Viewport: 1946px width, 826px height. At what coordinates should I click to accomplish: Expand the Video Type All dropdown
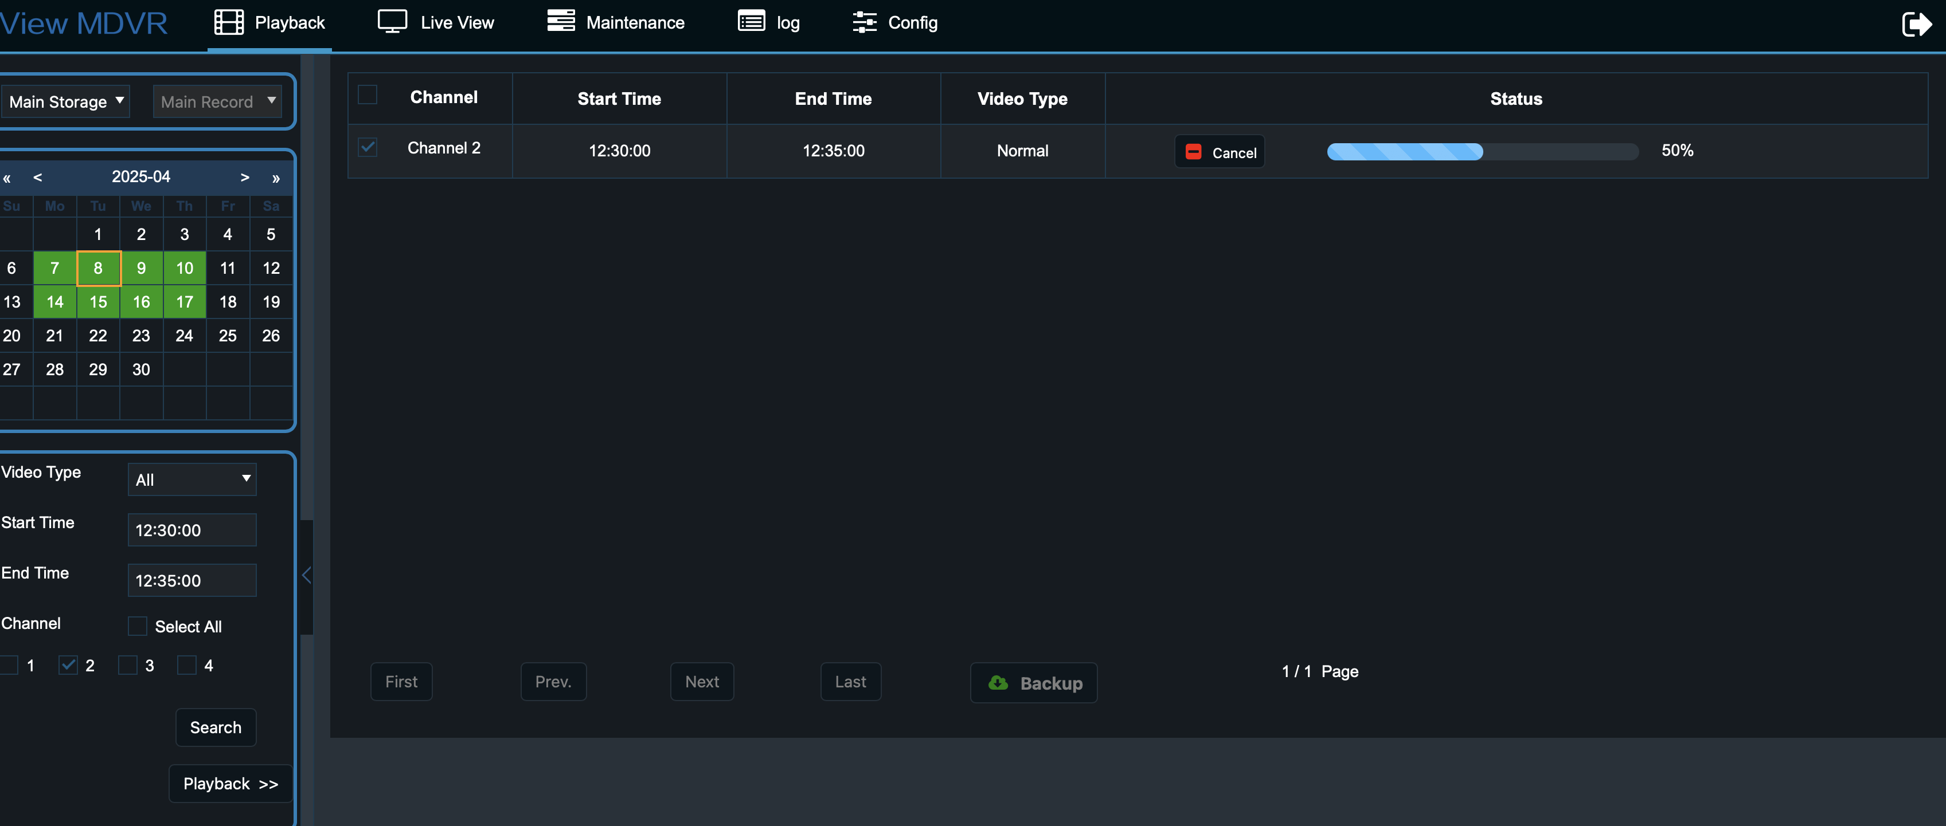(192, 479)
